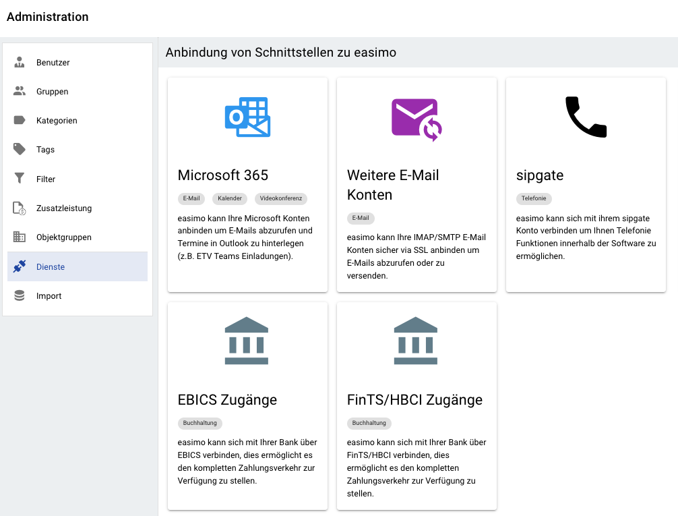The image size is (678, 516).
Task: Open the Filter sidebar entry
Action: point(78,179)
